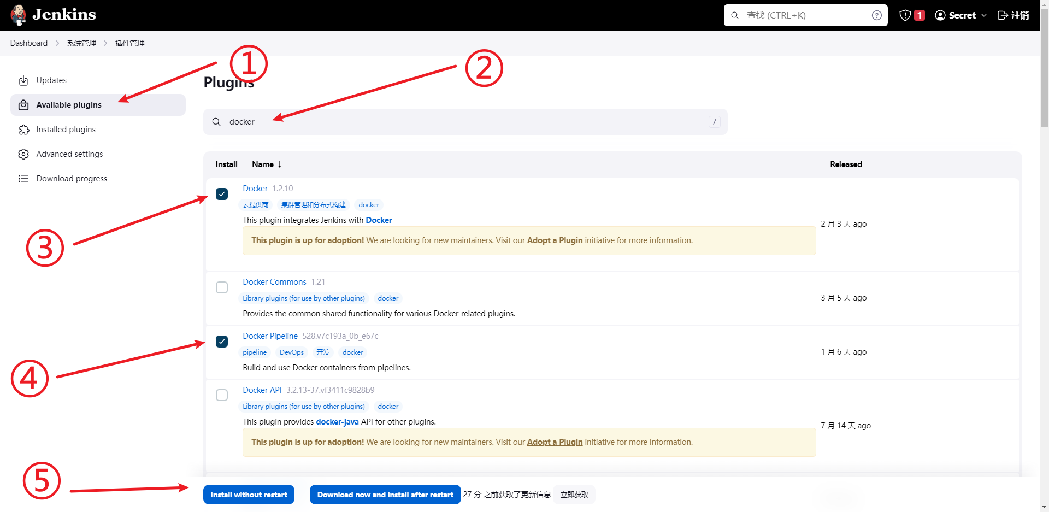Click docker tag under Docker Pipeline
This screenshot has width=1049, height=512.
pos(353,352)
